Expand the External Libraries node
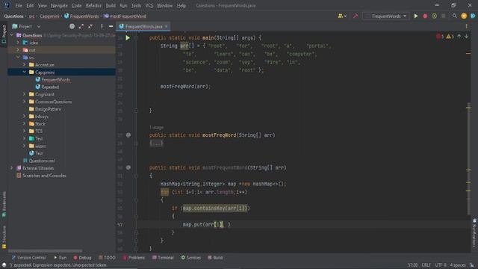478x269 pixels. (x=12, y=168)
